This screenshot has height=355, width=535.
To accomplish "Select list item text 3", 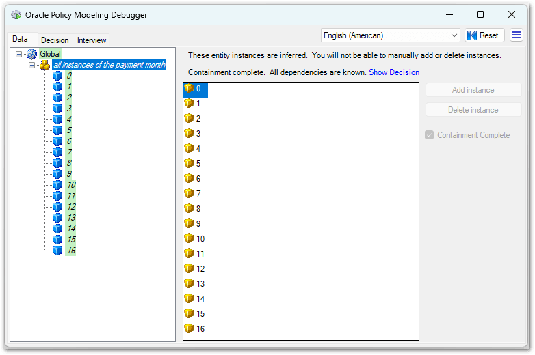I will tap(198, 134).
